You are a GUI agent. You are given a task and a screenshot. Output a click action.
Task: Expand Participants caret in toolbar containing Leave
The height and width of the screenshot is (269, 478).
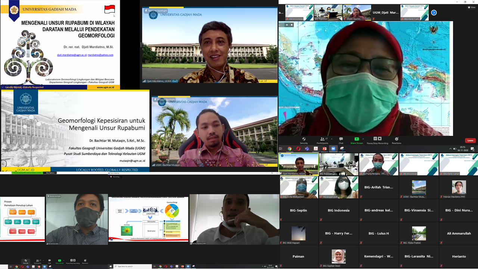click(x=332, y=139)
